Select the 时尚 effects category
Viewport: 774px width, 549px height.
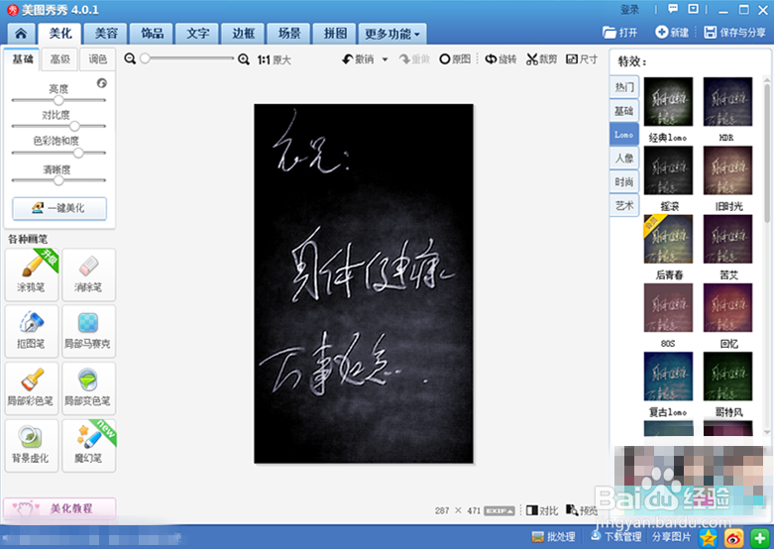click(x=624, y=181)
